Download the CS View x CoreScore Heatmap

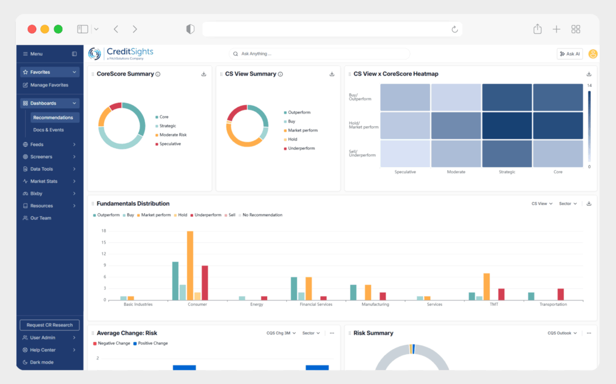click(589, 75)
